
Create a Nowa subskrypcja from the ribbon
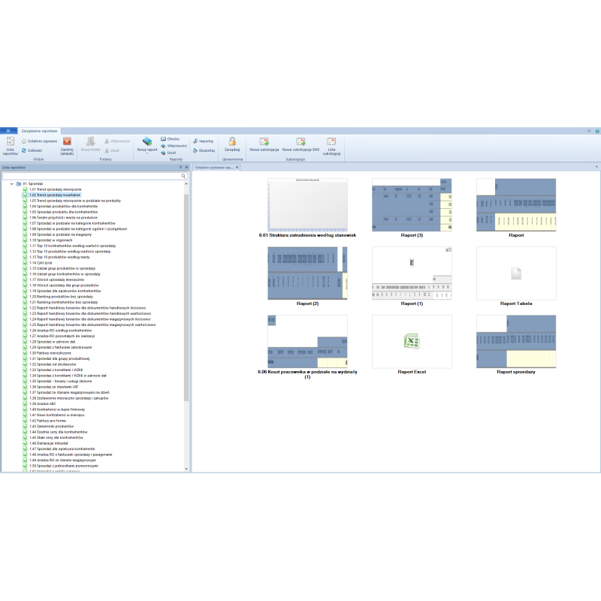pos(264,141)
